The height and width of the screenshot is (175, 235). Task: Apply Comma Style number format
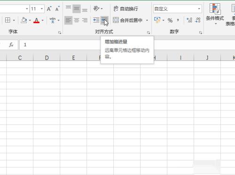point(178,20)
